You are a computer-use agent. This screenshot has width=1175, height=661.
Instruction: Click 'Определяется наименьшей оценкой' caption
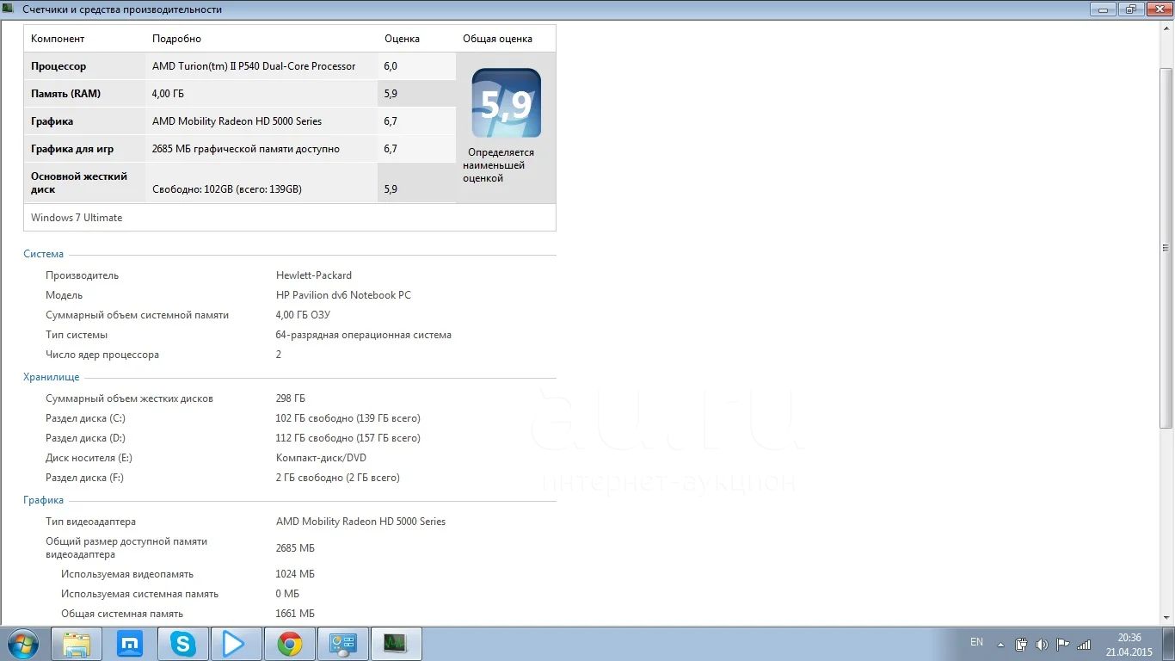click(x=501, y=165)
